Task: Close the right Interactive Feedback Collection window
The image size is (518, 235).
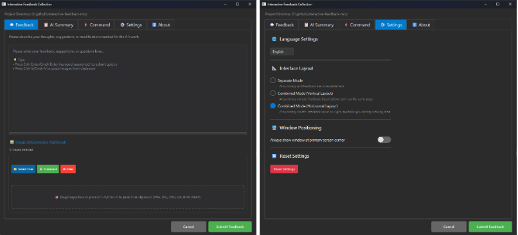Action: [x=510, y=5]
